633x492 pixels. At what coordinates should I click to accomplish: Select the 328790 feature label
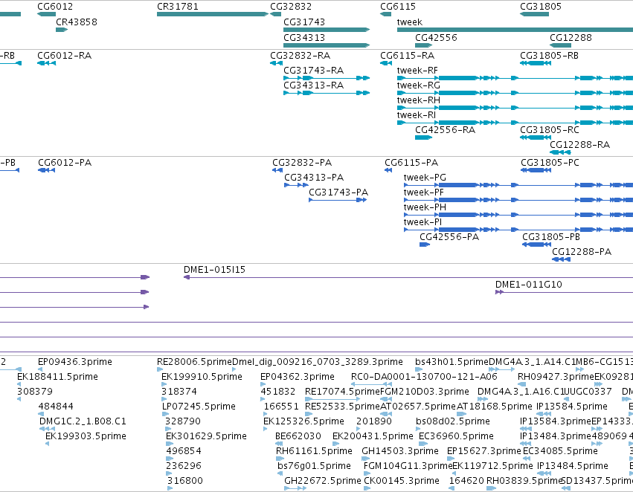point(183,422)
